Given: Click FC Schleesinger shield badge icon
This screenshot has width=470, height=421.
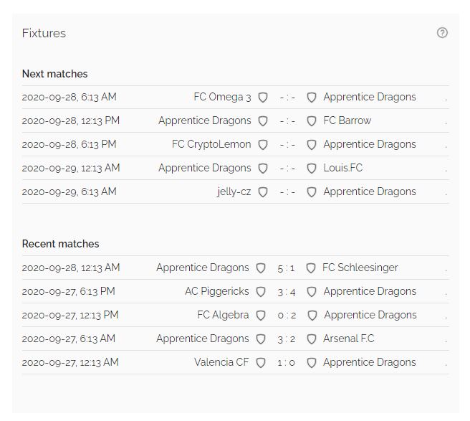Looking at the screenshot, I should [310, 268].
